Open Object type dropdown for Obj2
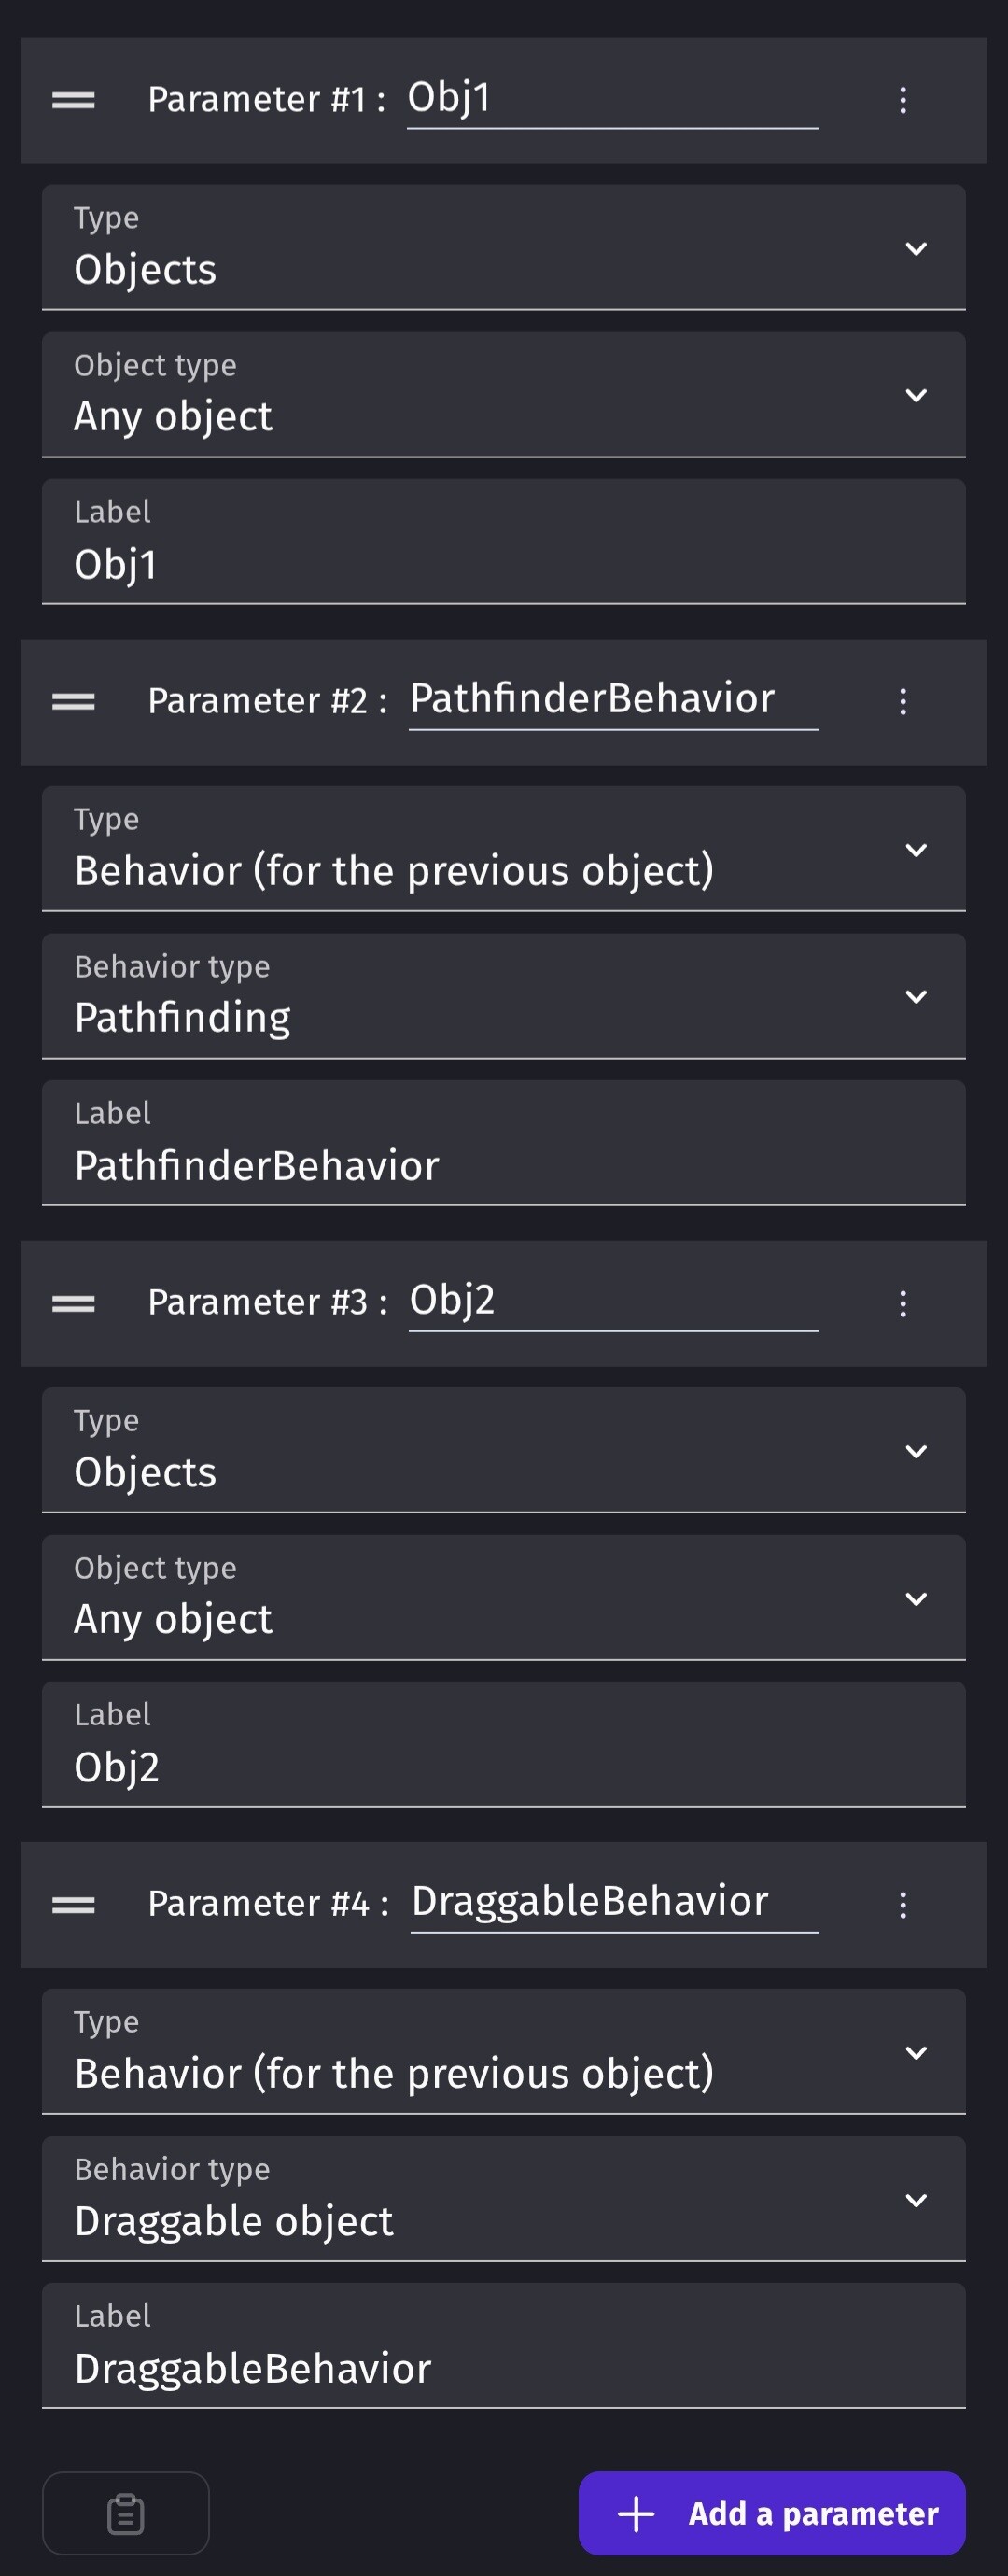Screen dimensions: 1008x2576 pos(504,1598)
